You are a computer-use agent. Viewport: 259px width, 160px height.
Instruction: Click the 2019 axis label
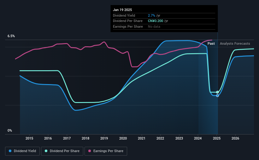(104, 138)
